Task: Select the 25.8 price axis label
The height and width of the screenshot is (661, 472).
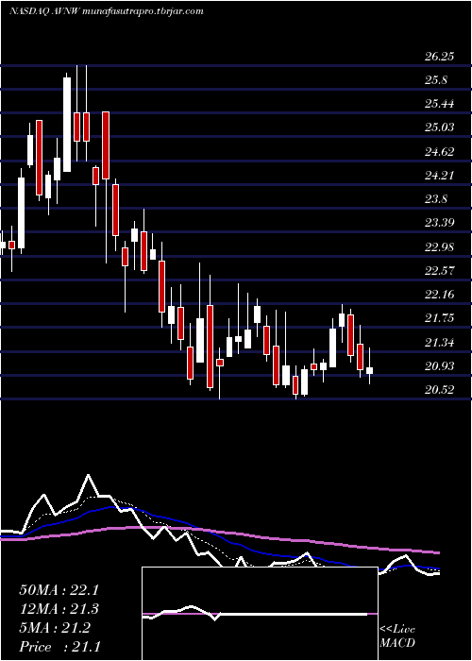Action: click(436, 80)
